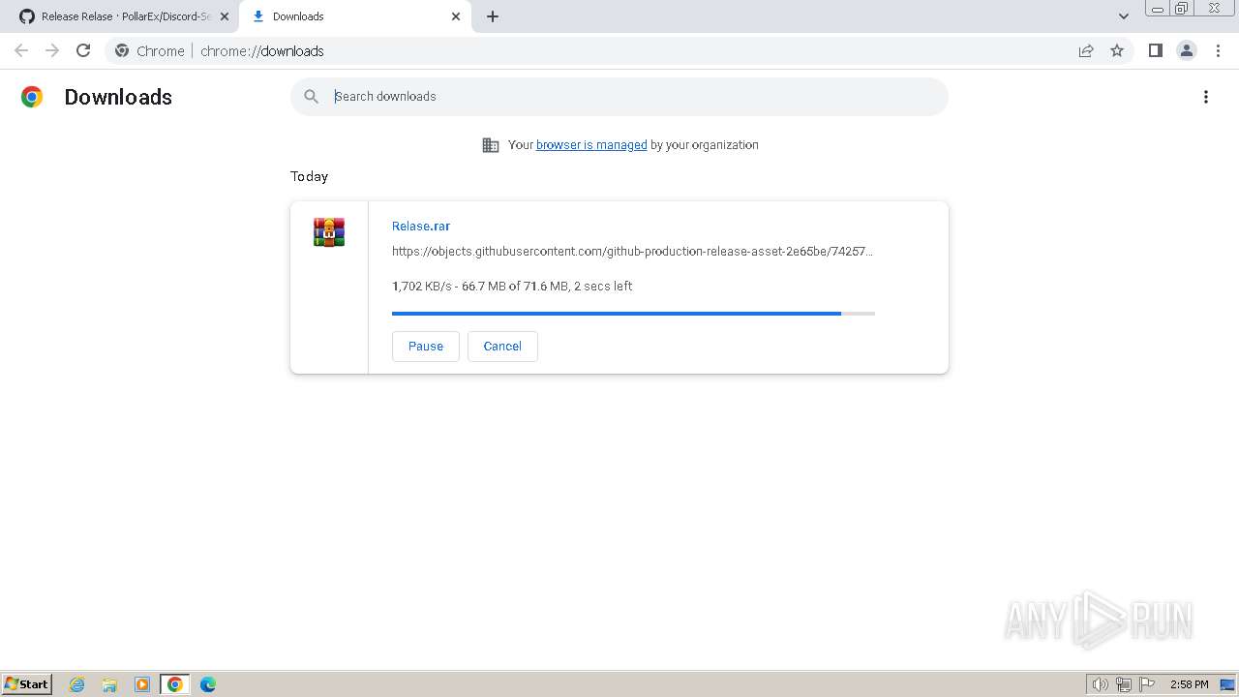Launch Microsoft Edge from taskbar
The width and height of the screenshot is (1239, 697).
(x=208, y=684)
